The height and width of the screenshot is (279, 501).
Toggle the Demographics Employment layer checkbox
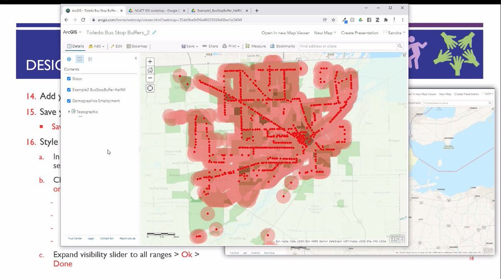click(69, 101)
